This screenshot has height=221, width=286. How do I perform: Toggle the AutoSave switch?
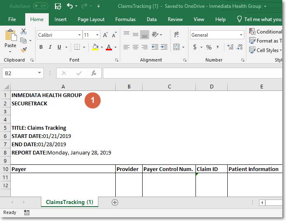pyautogui.click(x=41, y=6)
